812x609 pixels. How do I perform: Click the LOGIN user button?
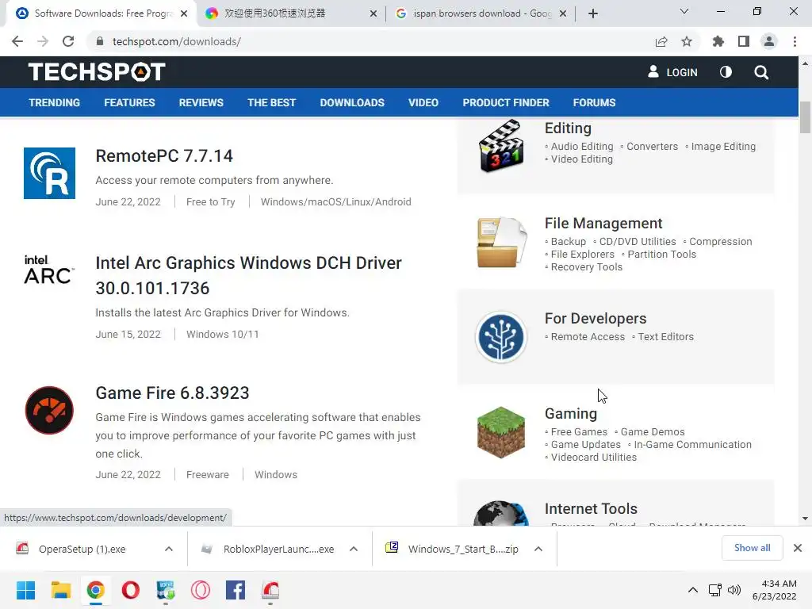point(672,72)
